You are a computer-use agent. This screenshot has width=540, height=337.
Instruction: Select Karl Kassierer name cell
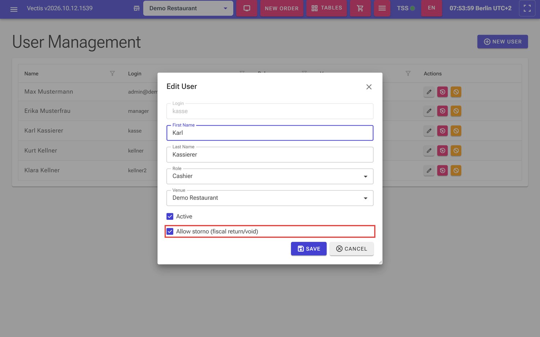click(44, 131)
